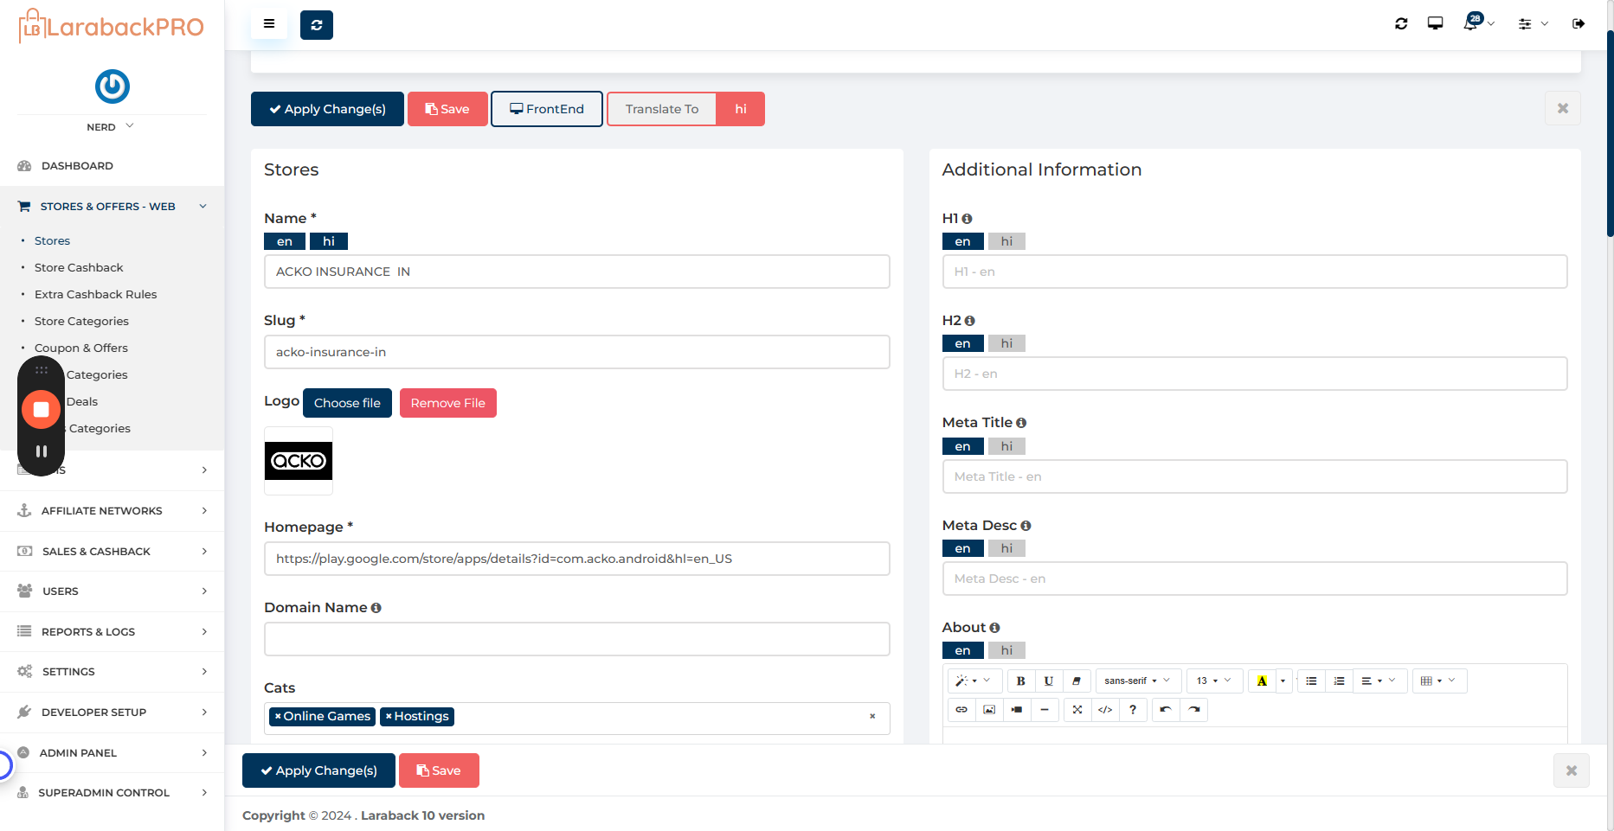1614x831 pixels.
Task: Toggle fullscreen mode of editor
Action: point(1077,710)
